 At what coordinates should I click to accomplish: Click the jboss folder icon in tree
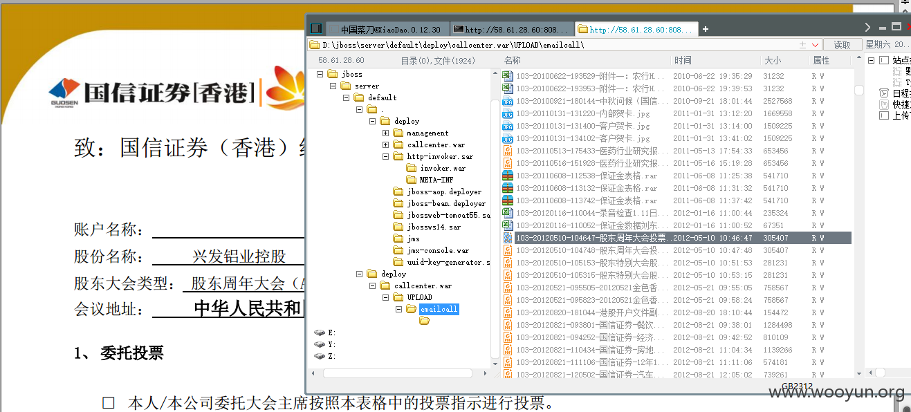333,74
